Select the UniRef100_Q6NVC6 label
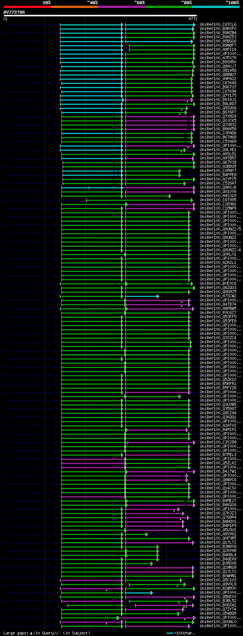Viewport: 243px width, 636px height. [x=218, y=480]
